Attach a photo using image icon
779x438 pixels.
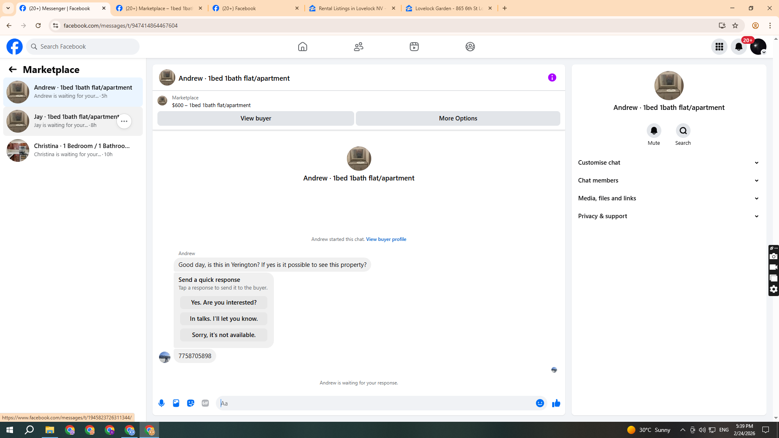[x=176, y=403]
